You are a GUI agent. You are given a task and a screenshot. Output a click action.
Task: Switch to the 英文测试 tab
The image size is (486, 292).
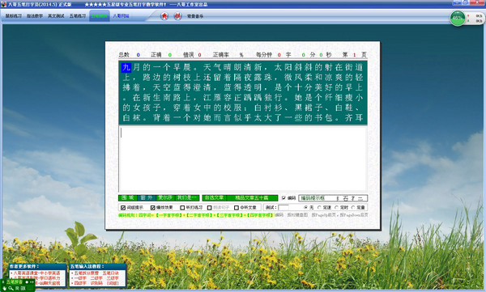(56, 16)
